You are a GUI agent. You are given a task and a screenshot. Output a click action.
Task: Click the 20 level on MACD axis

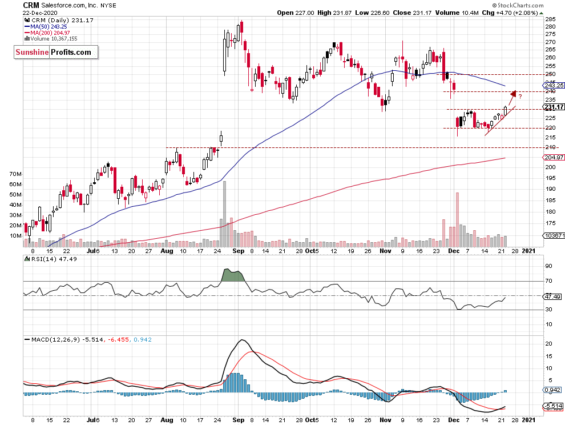(548, 343)
